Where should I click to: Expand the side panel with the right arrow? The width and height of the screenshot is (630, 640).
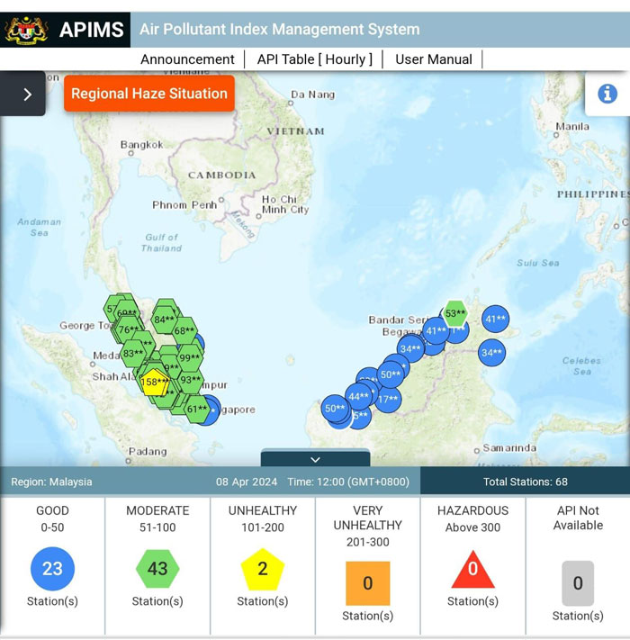(22, 94)
